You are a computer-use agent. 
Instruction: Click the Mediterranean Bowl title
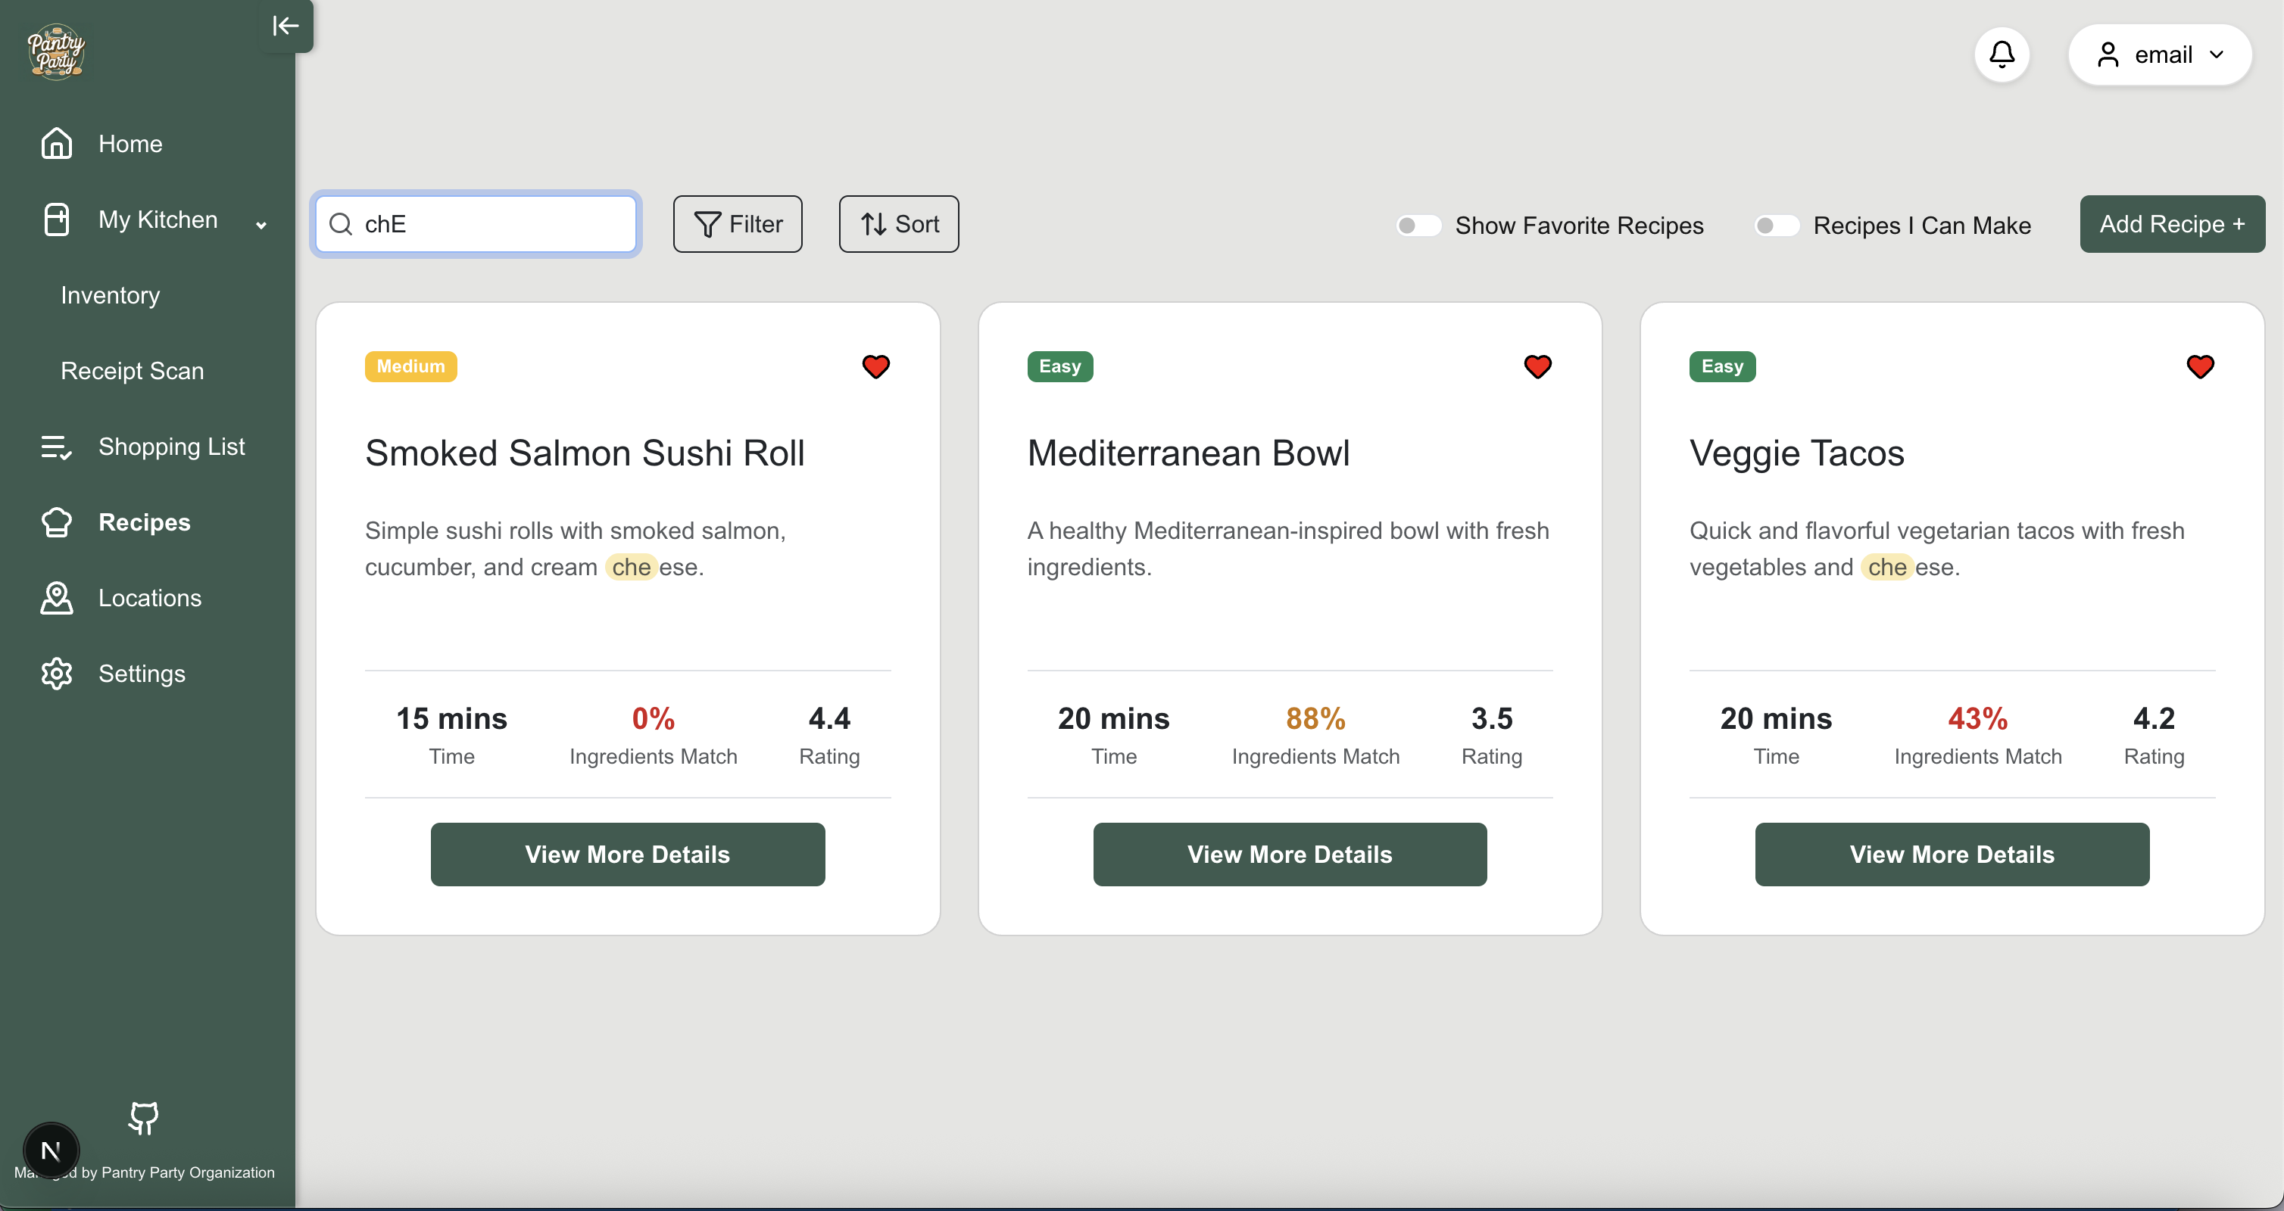tap(1188, 453)
